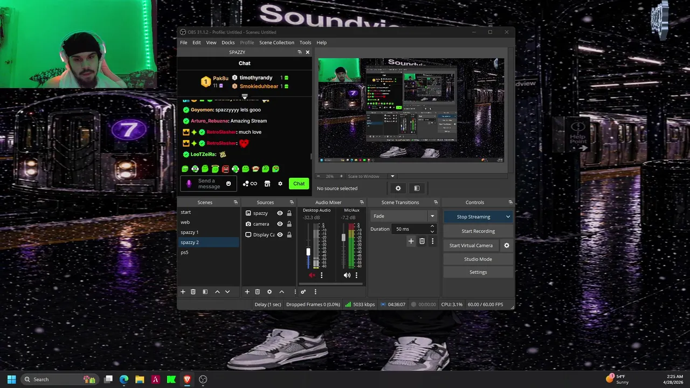The image size is (690, 388).
Task: Open Scale to Window dropdown arrow
Action: tap(392, 176)
